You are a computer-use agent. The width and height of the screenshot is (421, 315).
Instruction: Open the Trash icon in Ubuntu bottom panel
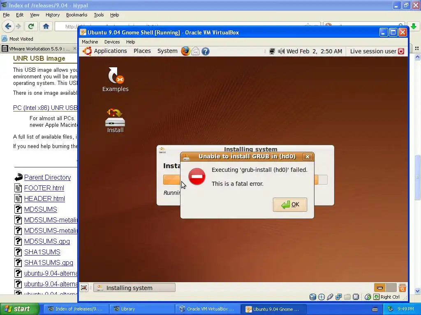click(x=402, y=288)
